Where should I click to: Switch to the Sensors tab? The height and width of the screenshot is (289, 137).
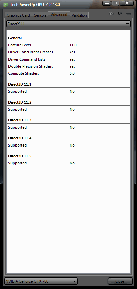click(40, 15)
